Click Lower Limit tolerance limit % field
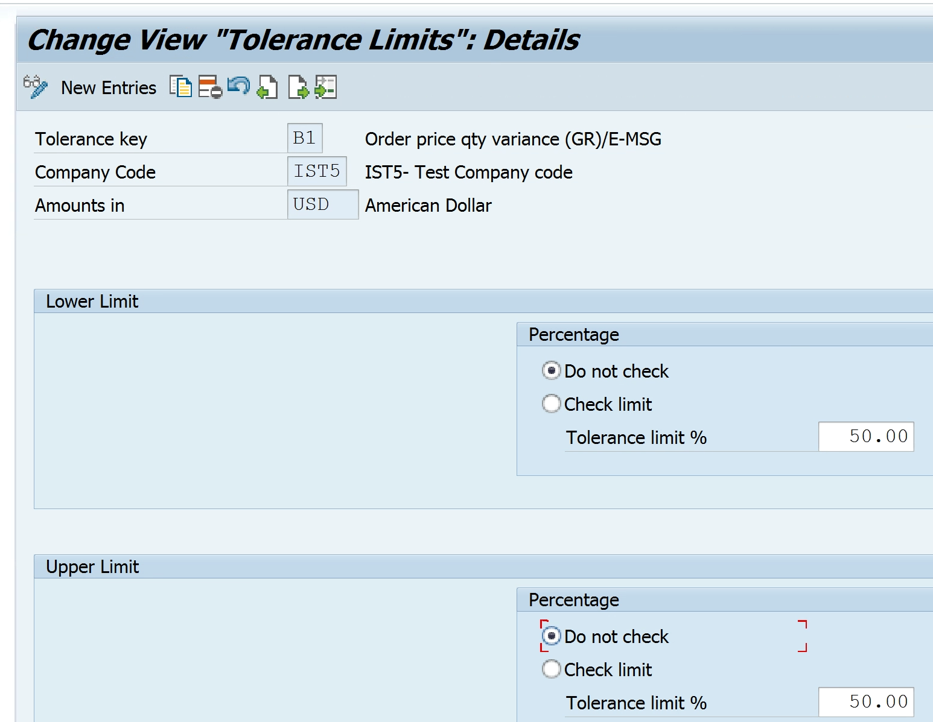This screenshot has width=933, height=722. (866, 437)
